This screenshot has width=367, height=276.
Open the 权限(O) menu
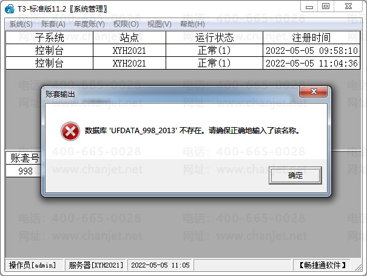(126, 24)
